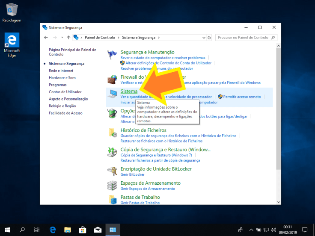The width and height of the screenshot is (315, 236).
Task: Click the Encriptação de Unidade BitLocker icon
Action: pyautogui.click(x=113, y=171)
